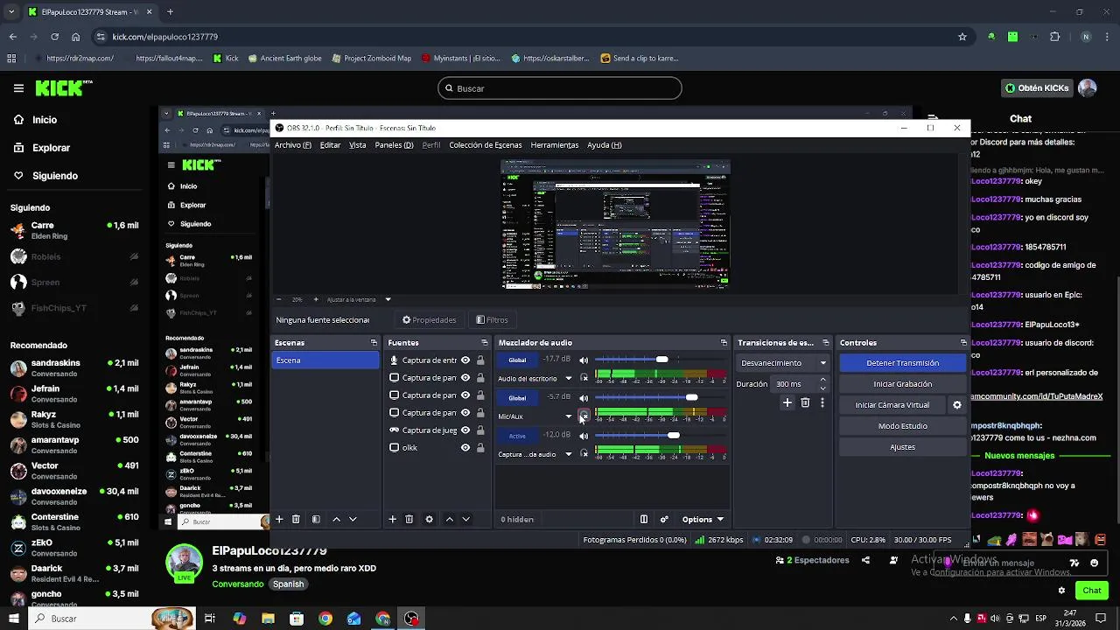Move source down in Fuentes toolbar

465,519
